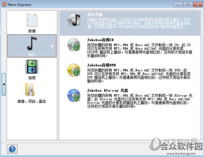Collapse the side panel with the left arrow
204x157 pixels.
(x=4, y=84)
